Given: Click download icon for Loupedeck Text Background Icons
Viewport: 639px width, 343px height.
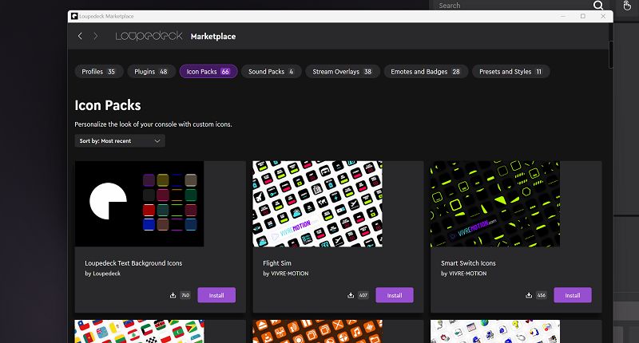Looking at the screenshot, I should tap(173, 295).
